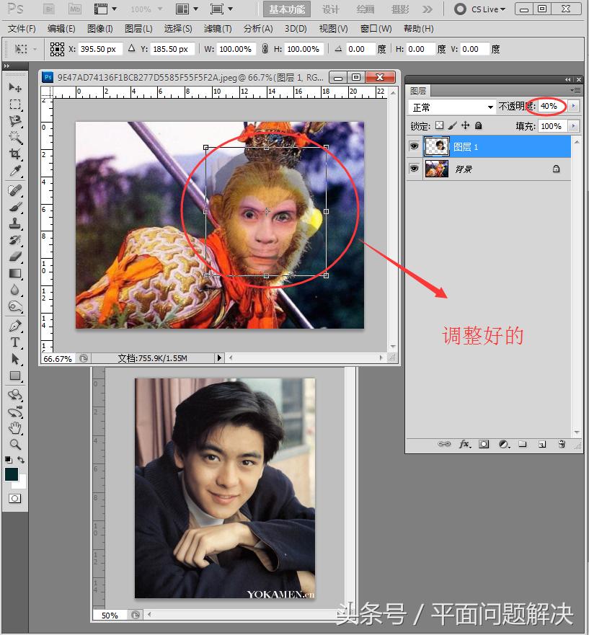
Task: Choose the Eraser tool
Action: 15,257
